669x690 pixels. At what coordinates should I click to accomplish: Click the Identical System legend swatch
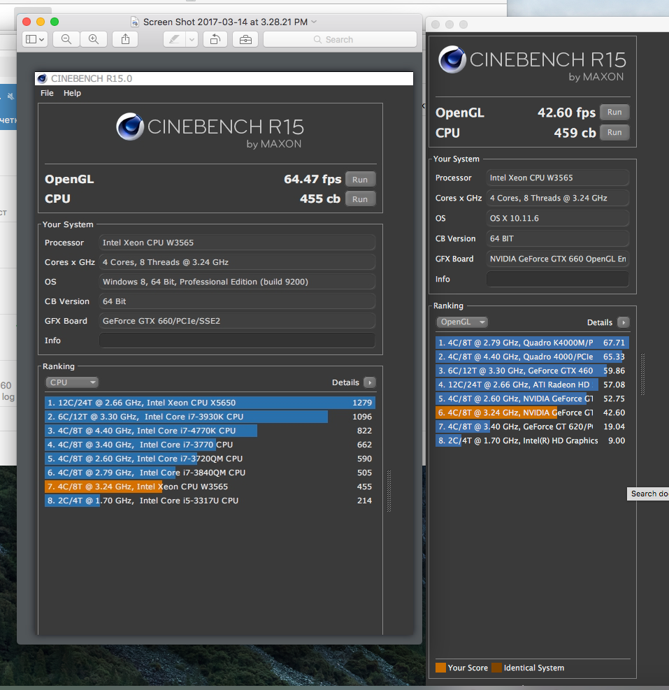[496, 668]
